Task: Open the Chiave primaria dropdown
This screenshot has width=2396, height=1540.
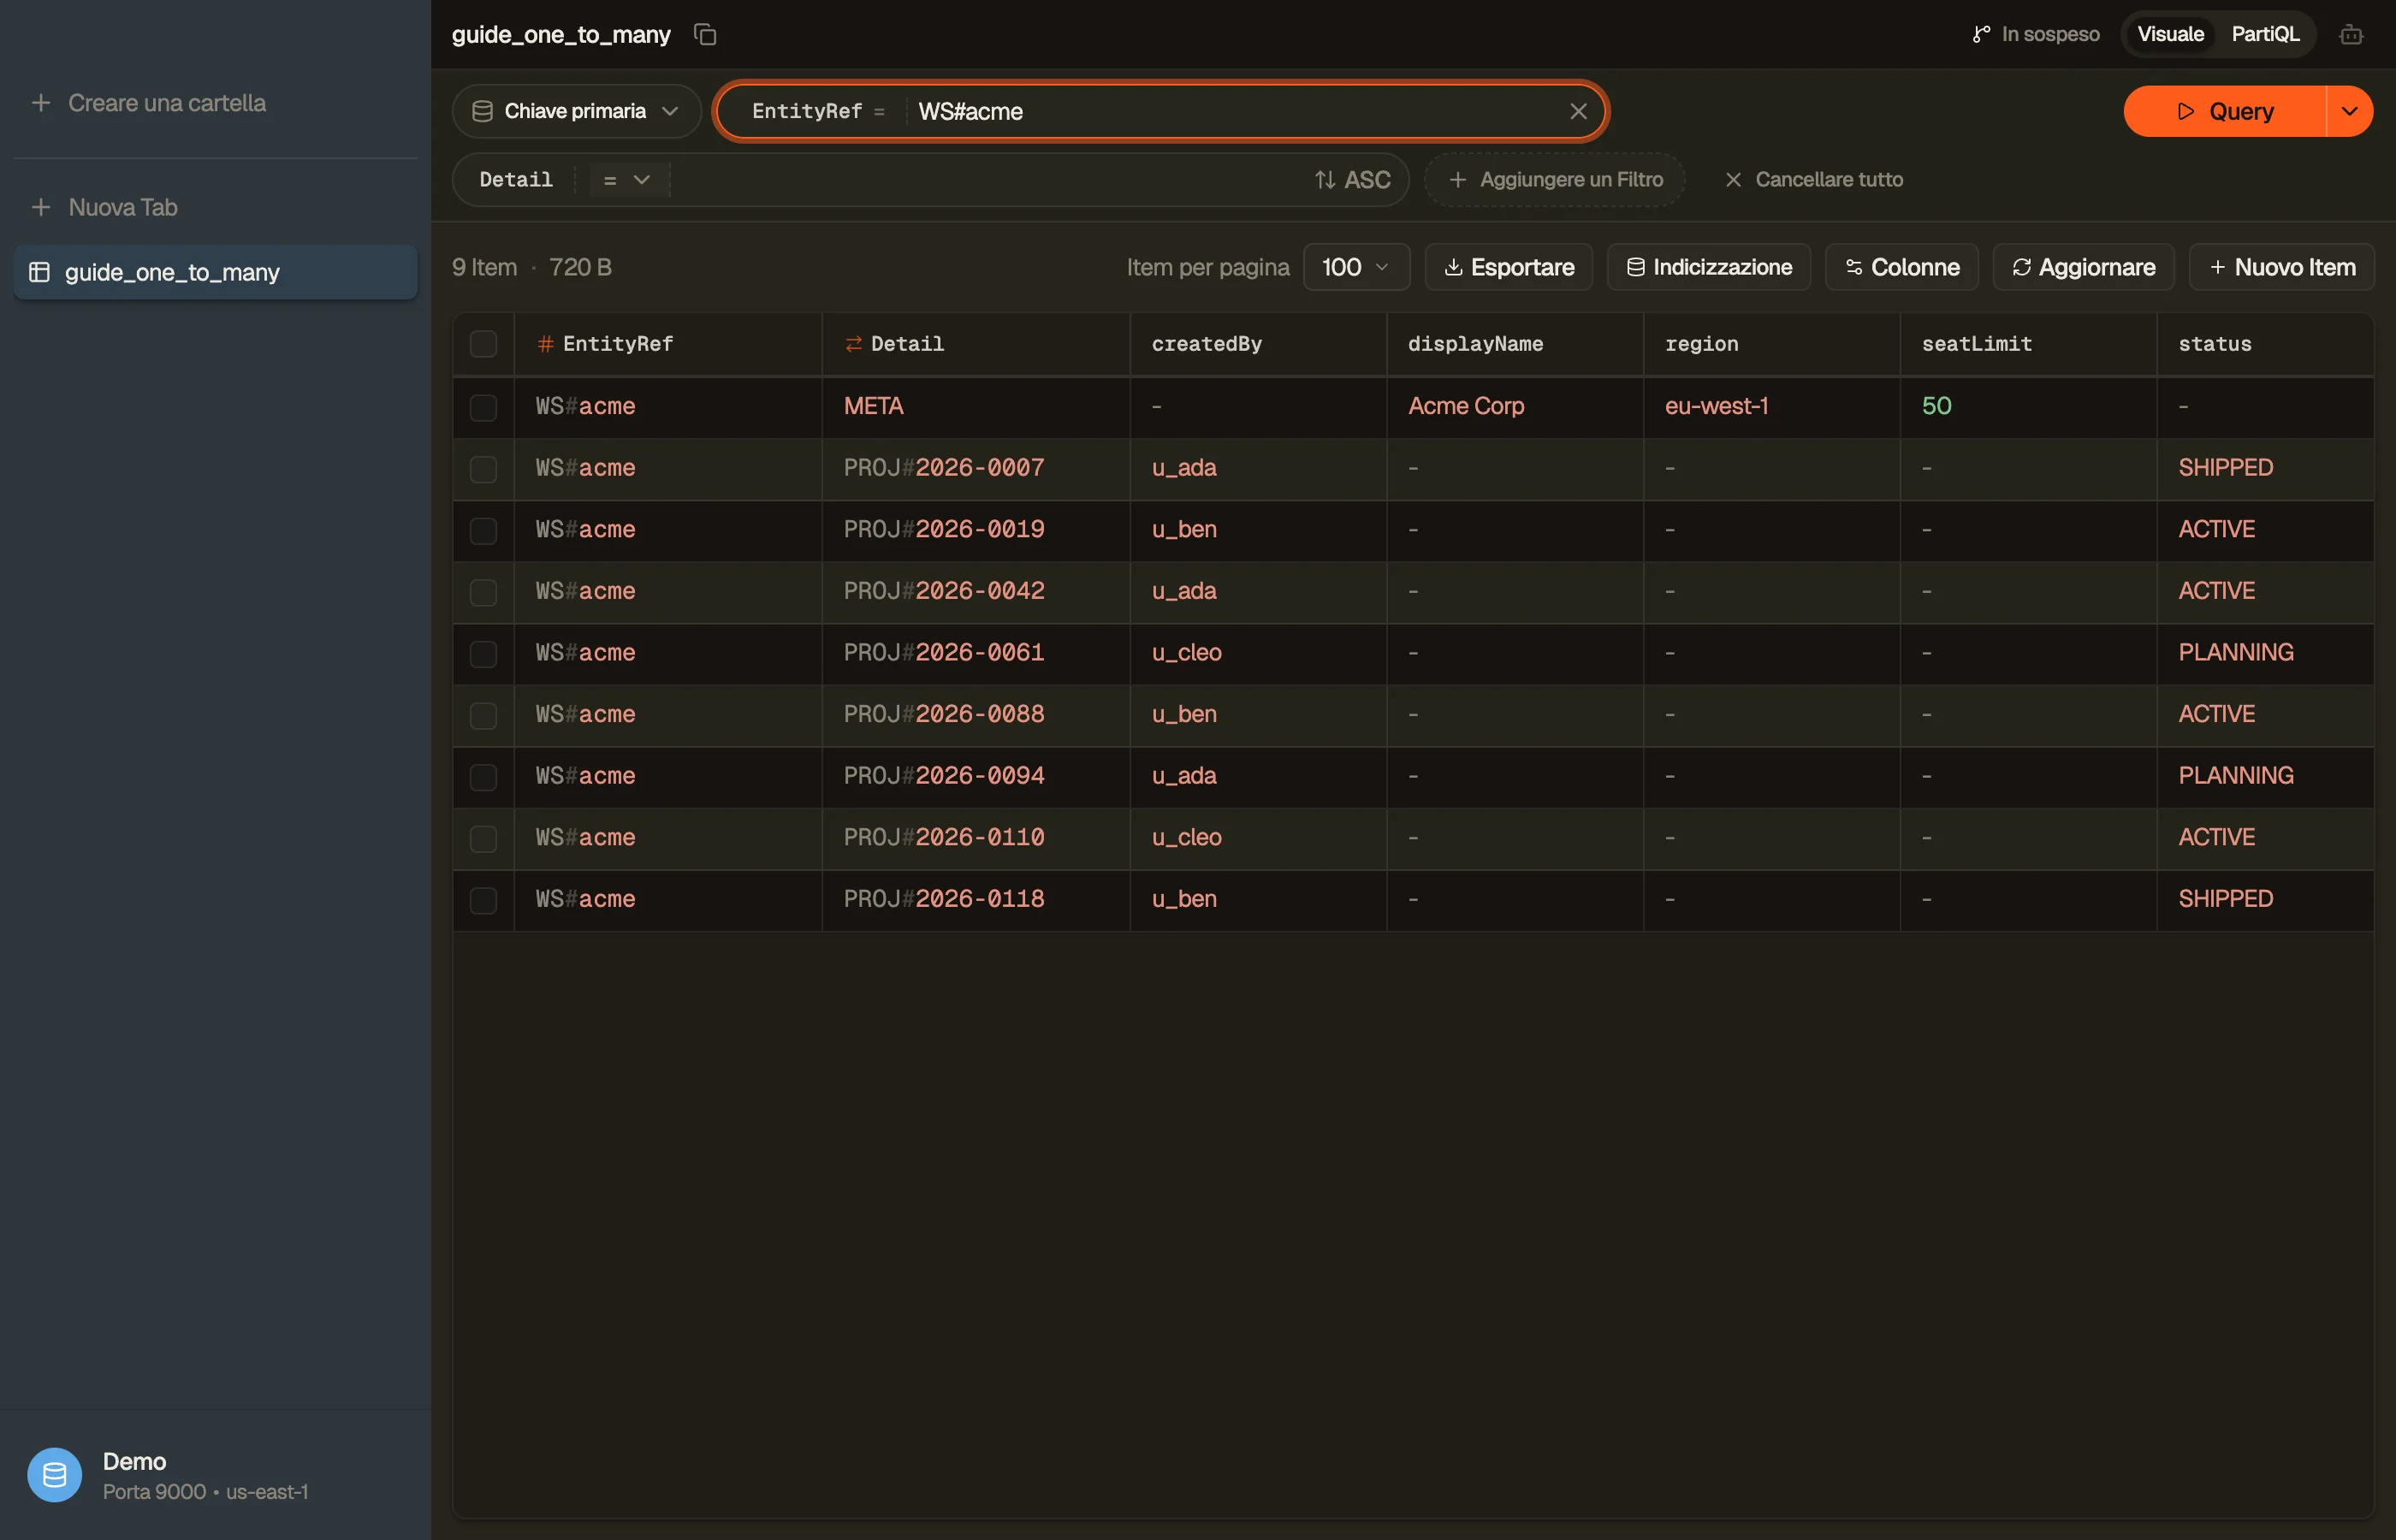Action: pos(576,111)
